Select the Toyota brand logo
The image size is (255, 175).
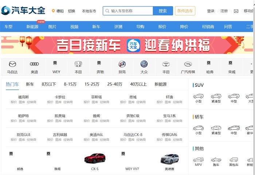[x=166, y=64]
